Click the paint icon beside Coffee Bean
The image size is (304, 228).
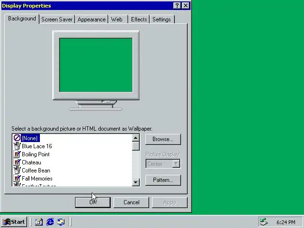pyautogui.click(x=17, y=171)
